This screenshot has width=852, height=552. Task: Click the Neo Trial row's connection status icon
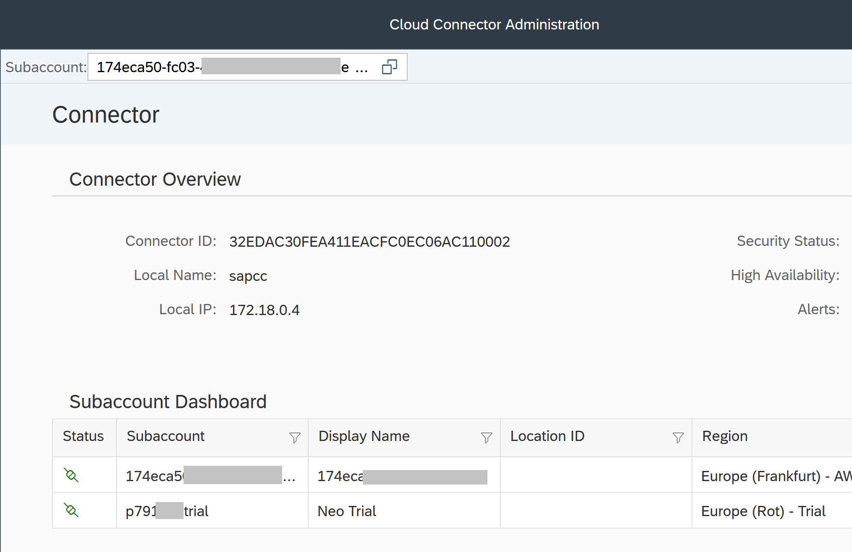(71, 510)
